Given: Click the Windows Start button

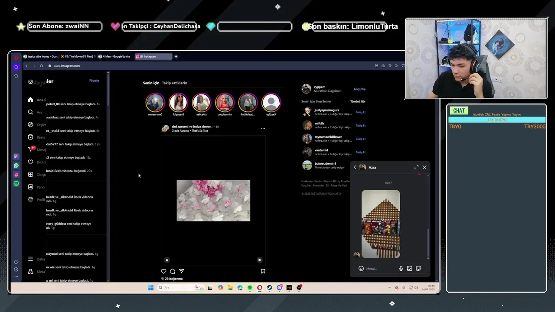Looking at the screenshot, I should point(150,288).
